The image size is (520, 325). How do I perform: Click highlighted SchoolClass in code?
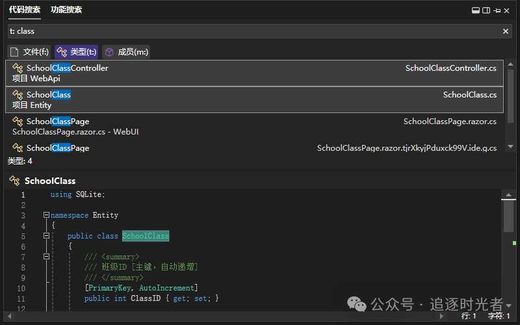point(146,236)
